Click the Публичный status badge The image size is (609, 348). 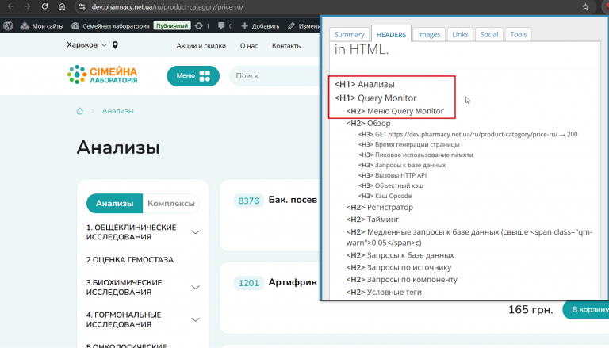171,25
